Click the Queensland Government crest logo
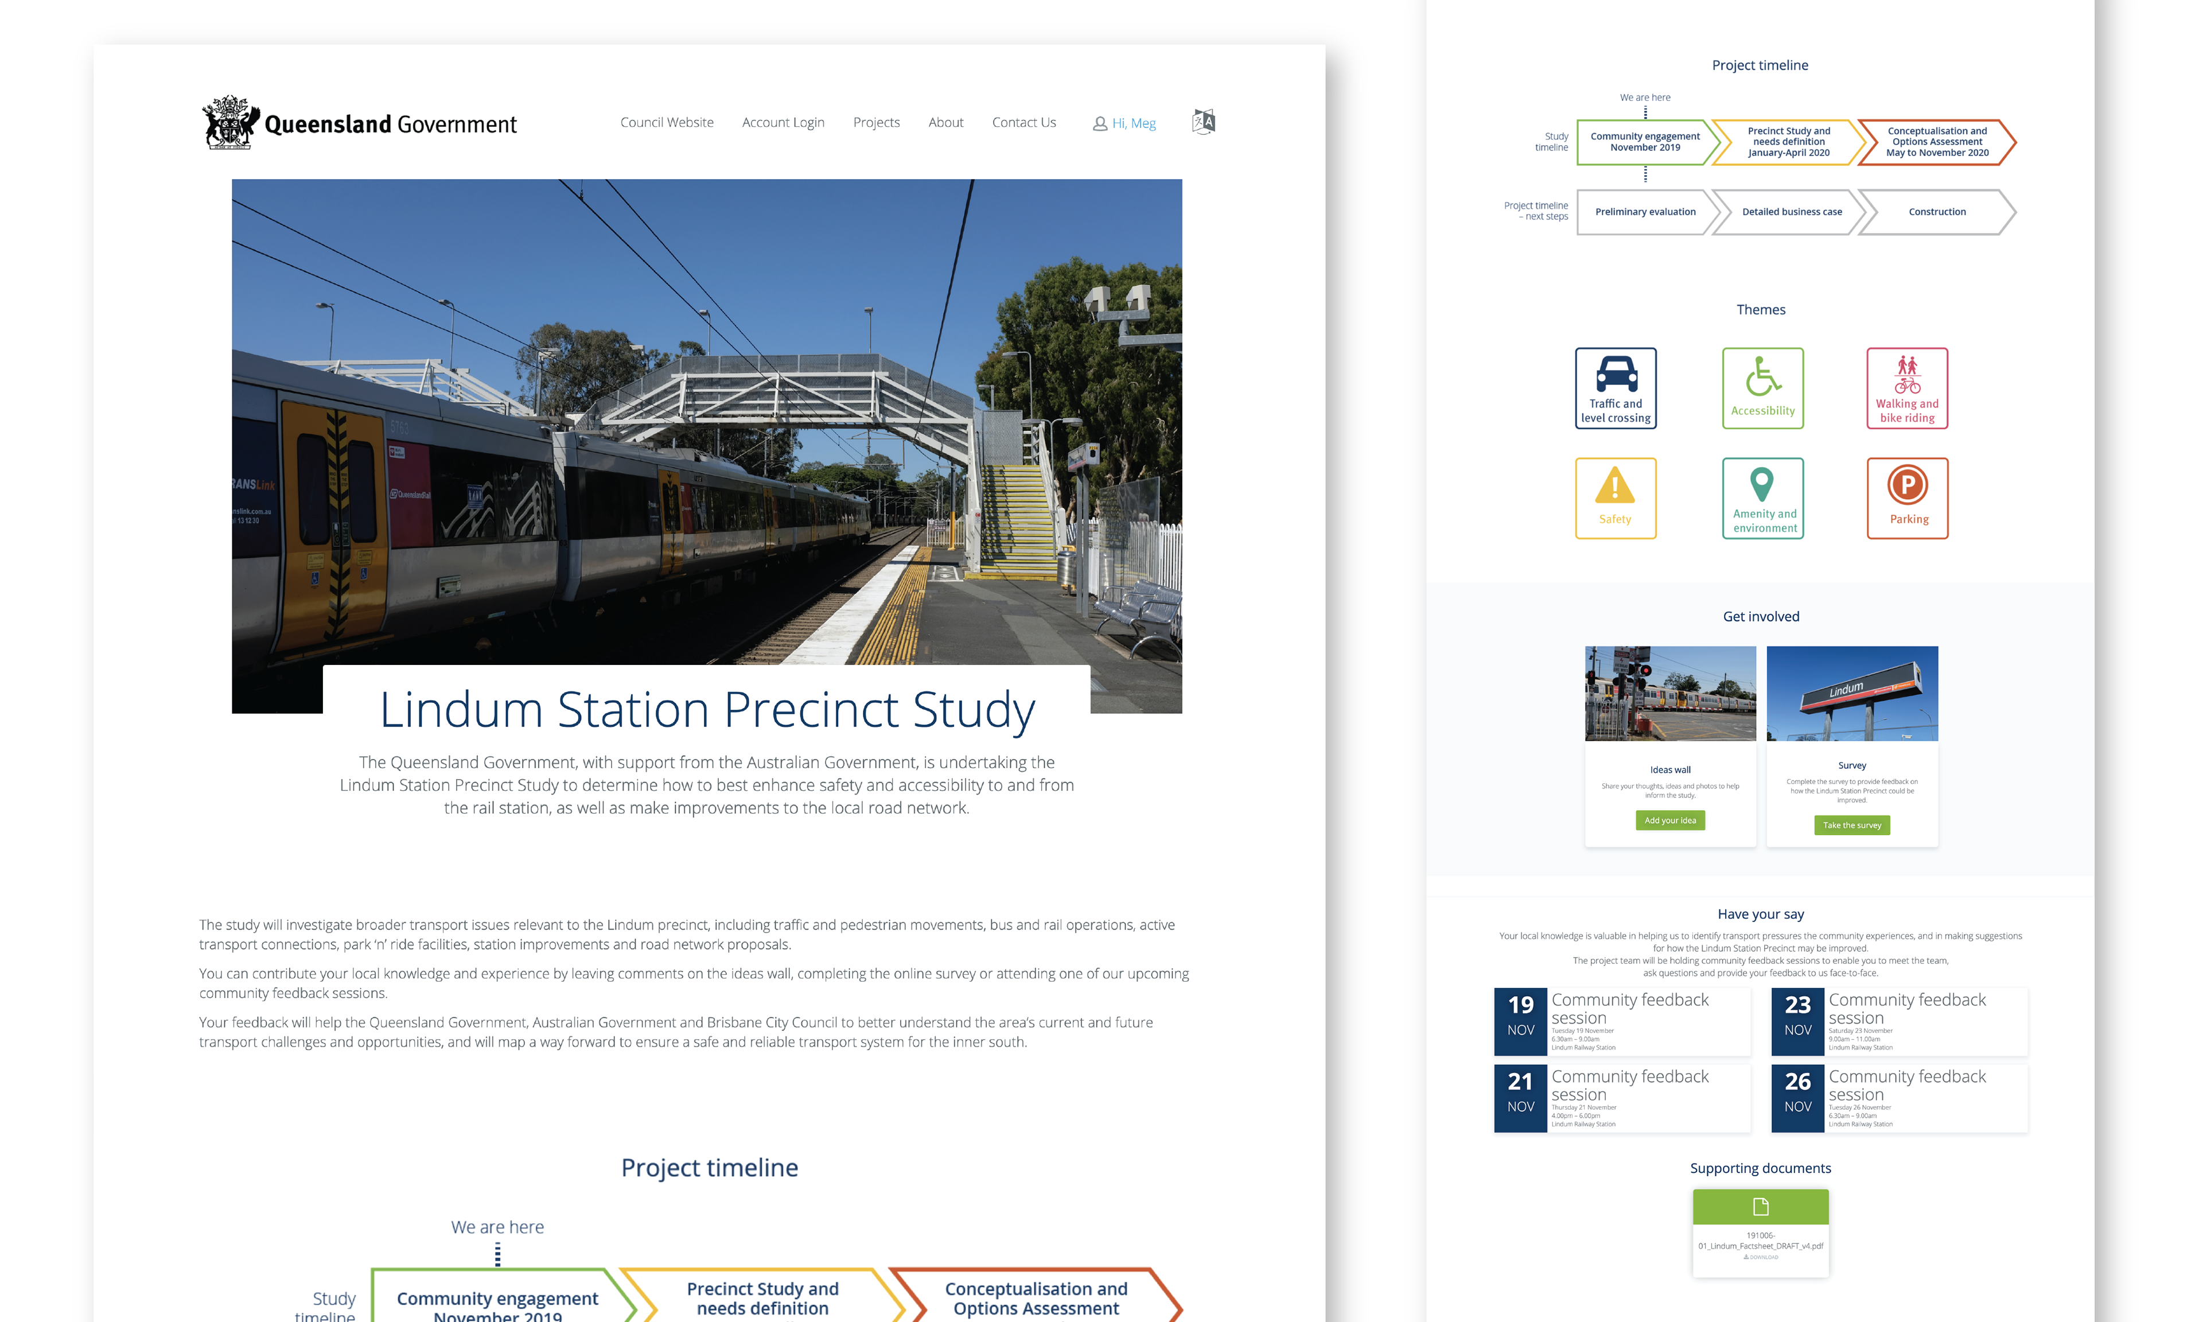The image size is (2203, 1322). point(231,122)
